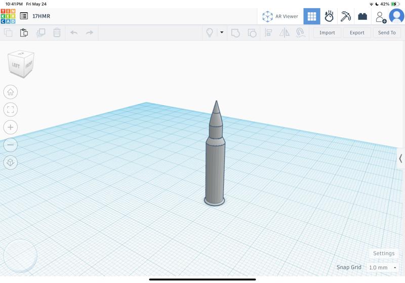This screenshot has width=405, height=283.
Task: Click the Import button
Action: 327,33
